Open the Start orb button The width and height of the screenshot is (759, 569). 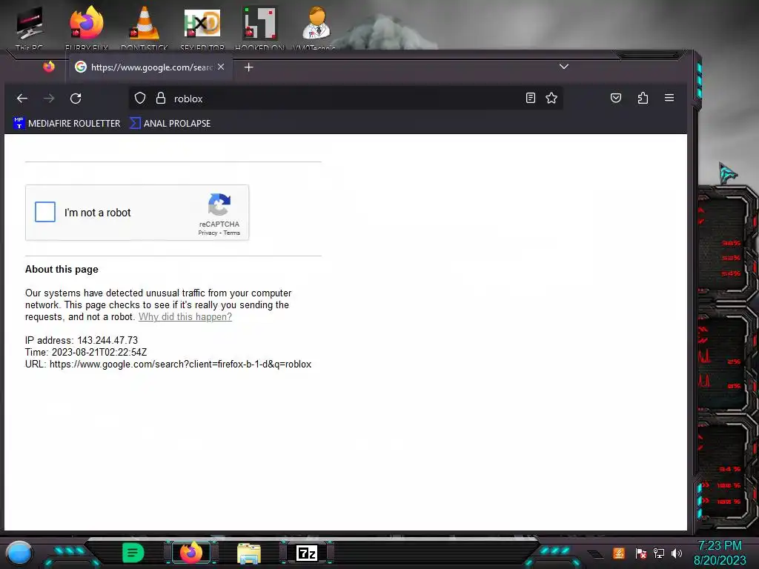pyautogui.click(x=19, y=553)
